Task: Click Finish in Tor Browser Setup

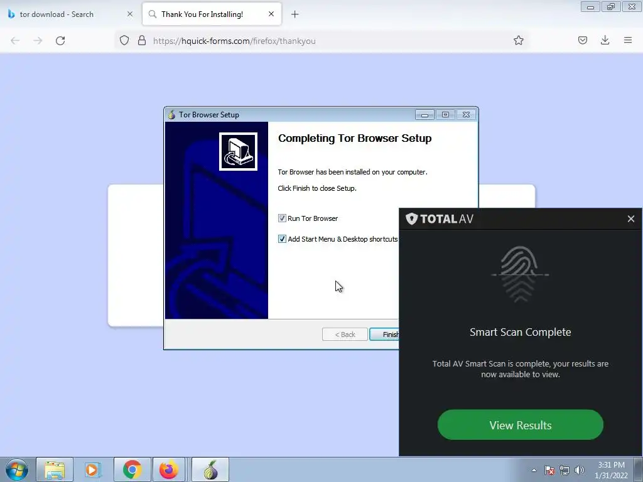Action: [385, 335]
